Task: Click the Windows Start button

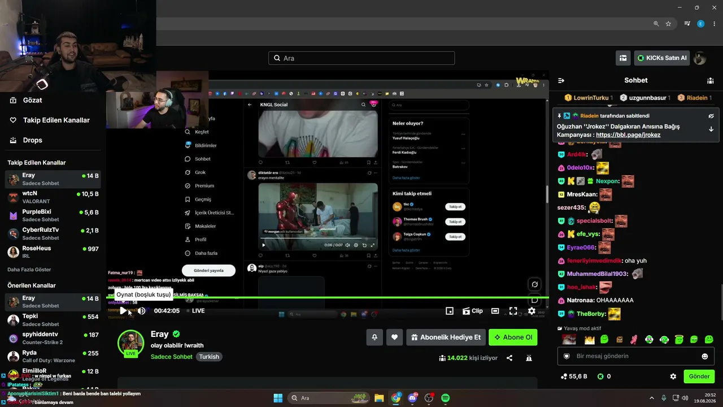Action: click(x=278, y=398)
